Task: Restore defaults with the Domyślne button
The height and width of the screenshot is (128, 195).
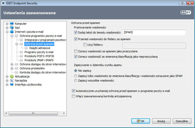Action: tap(182, 121)
